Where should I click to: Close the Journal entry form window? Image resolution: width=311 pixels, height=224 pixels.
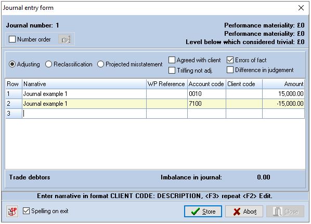click(x=301, y=8)
